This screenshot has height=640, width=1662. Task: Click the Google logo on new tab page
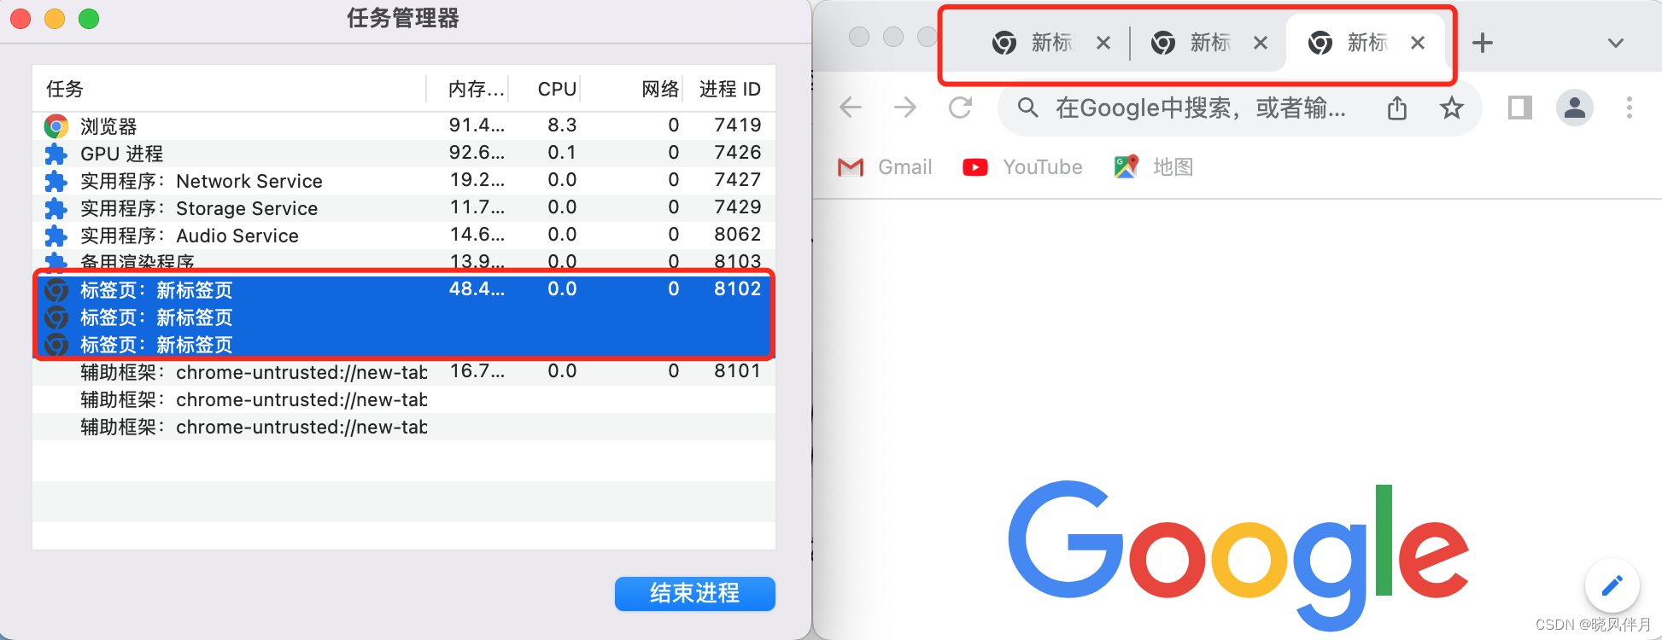[x=1238, y=556]
